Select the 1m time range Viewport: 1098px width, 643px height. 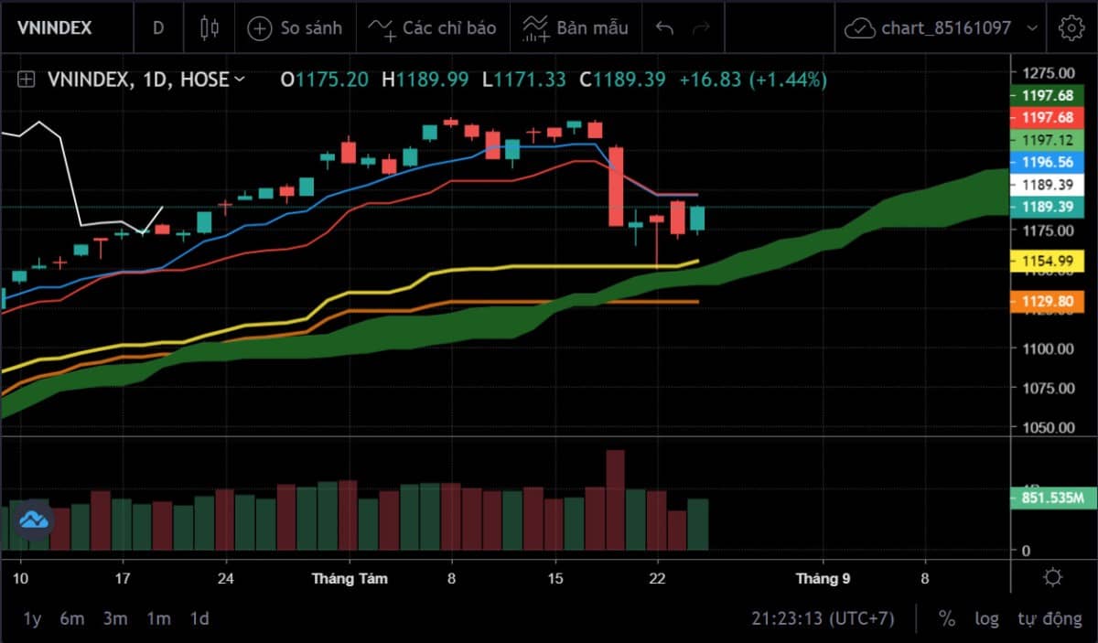click(158, 619)
